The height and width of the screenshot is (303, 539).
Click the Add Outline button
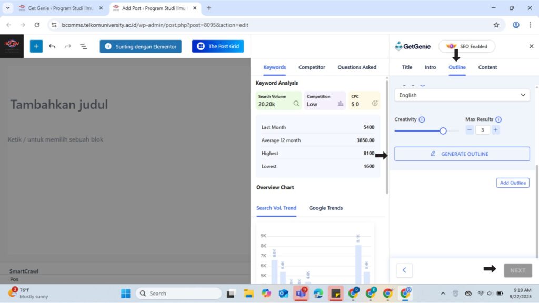pos(513,183)
